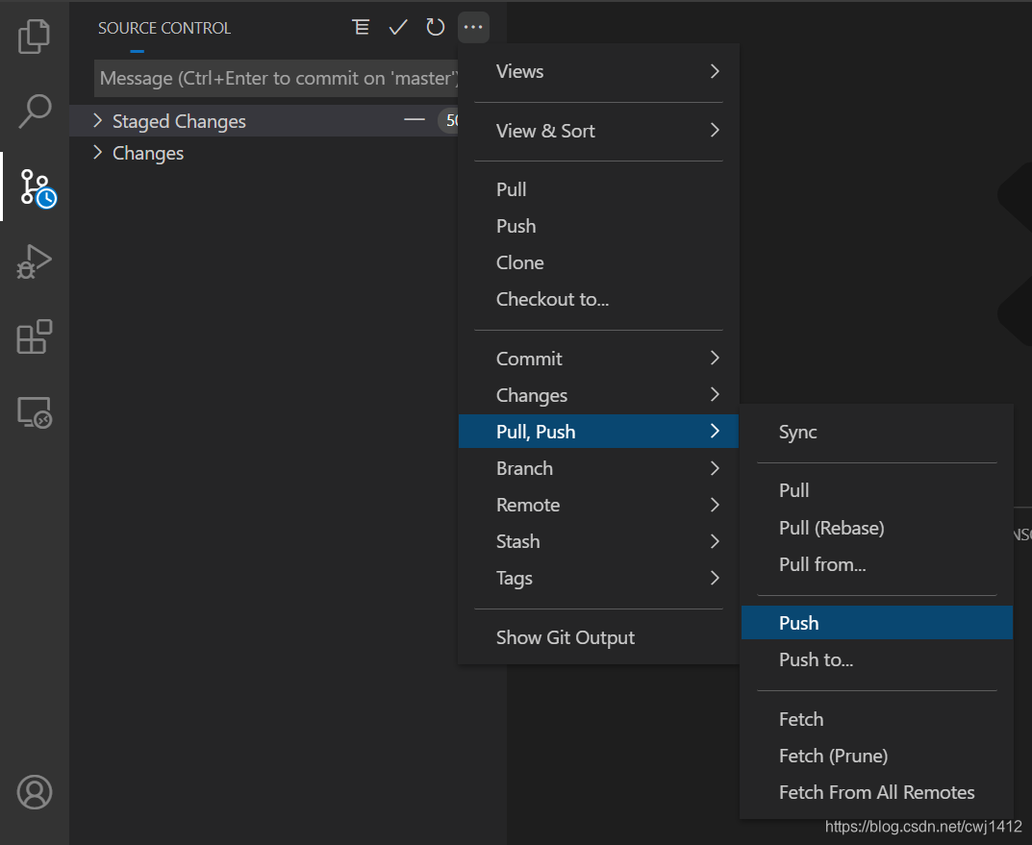This screenshot has height=845, width=1032.
Task: Open the Search panel icon
Action: tap(35, 112)
